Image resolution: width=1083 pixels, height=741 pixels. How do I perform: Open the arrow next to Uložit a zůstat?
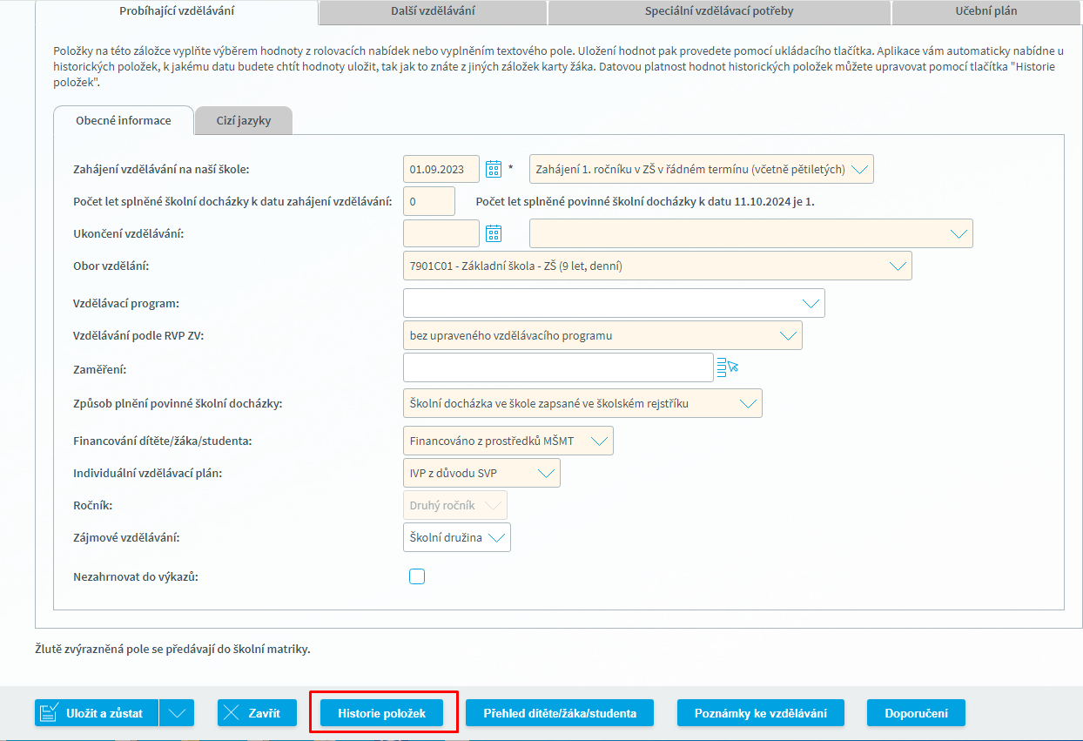click(177, 712)
